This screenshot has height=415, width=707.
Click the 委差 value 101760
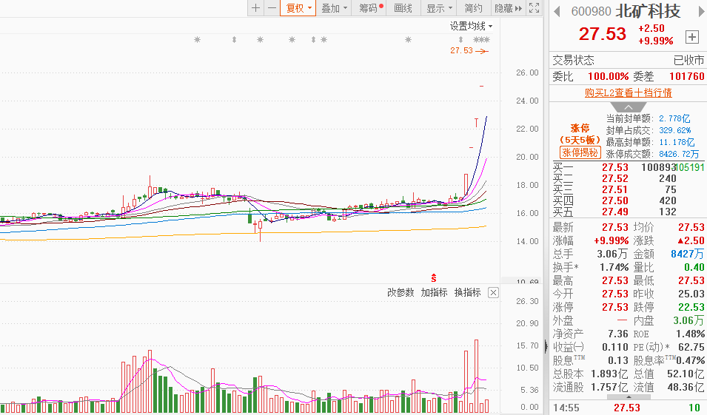click(x=687, y=76)
